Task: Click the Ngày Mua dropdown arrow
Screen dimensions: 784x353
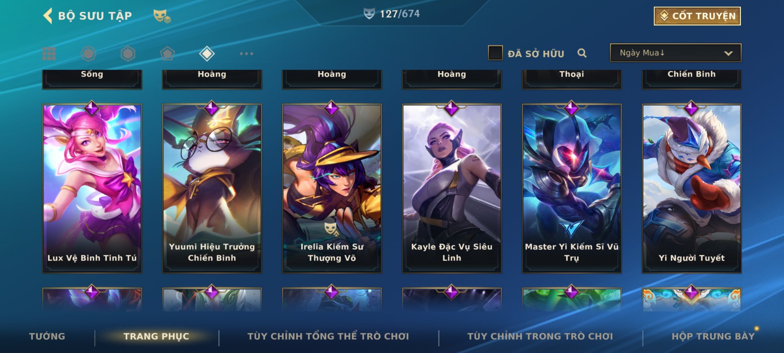Action: click(728, 53)
